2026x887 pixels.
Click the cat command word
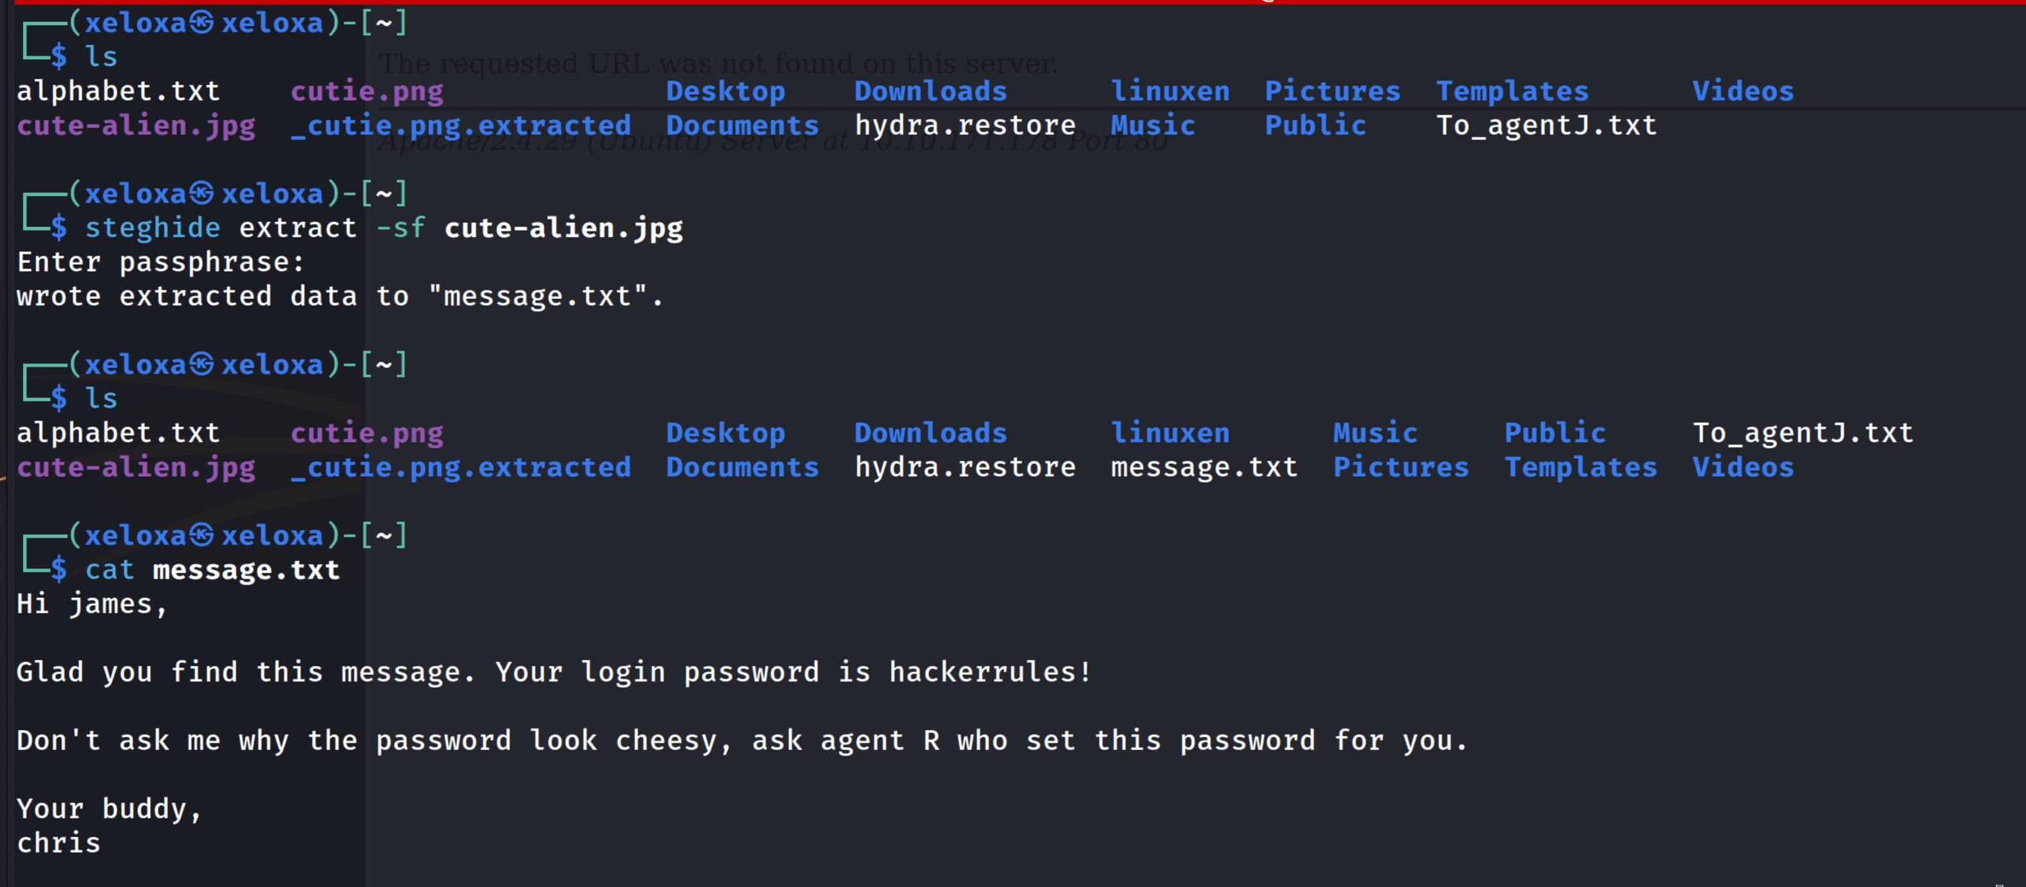[109, 570]
